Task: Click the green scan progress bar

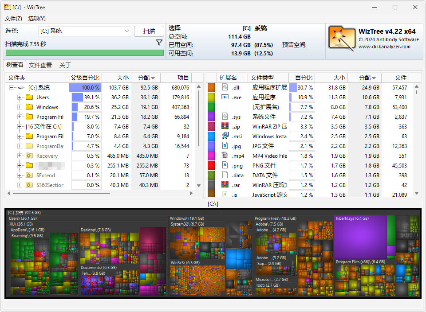Action: [85, 53]
